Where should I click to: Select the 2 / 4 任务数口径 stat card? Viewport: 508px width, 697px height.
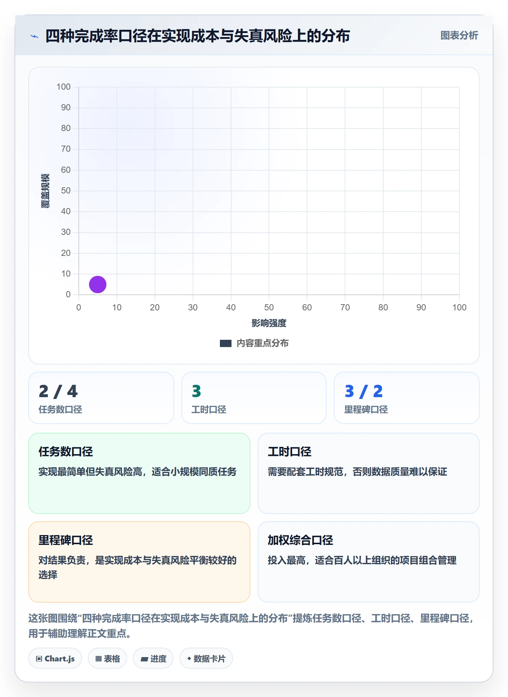click(101, 398)
